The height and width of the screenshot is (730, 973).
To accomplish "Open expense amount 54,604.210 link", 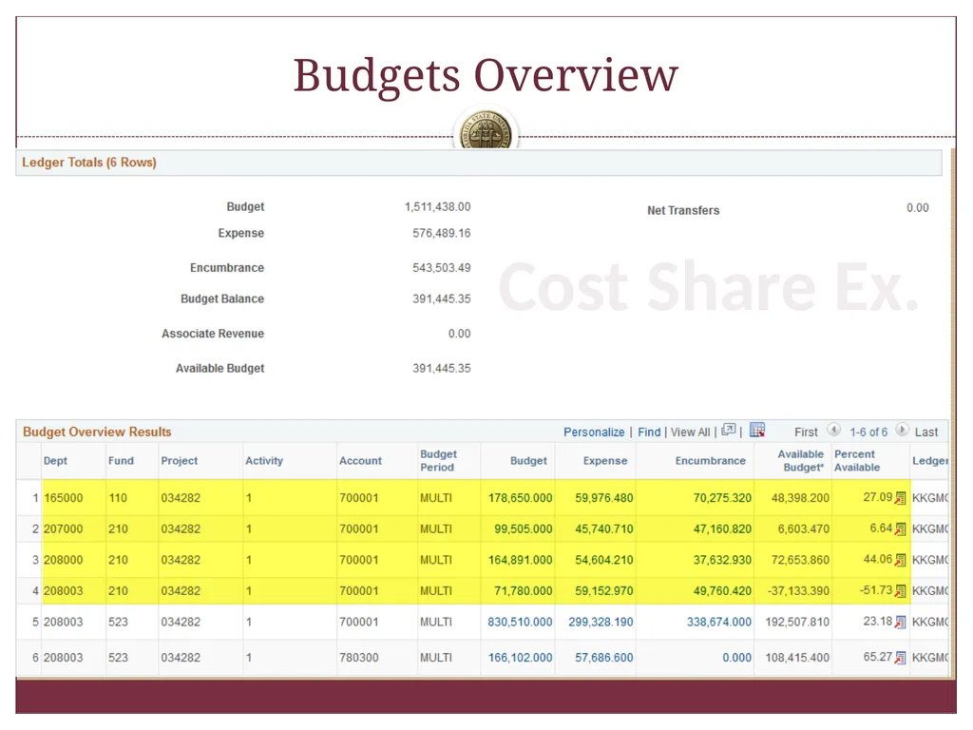I will 603,560.
